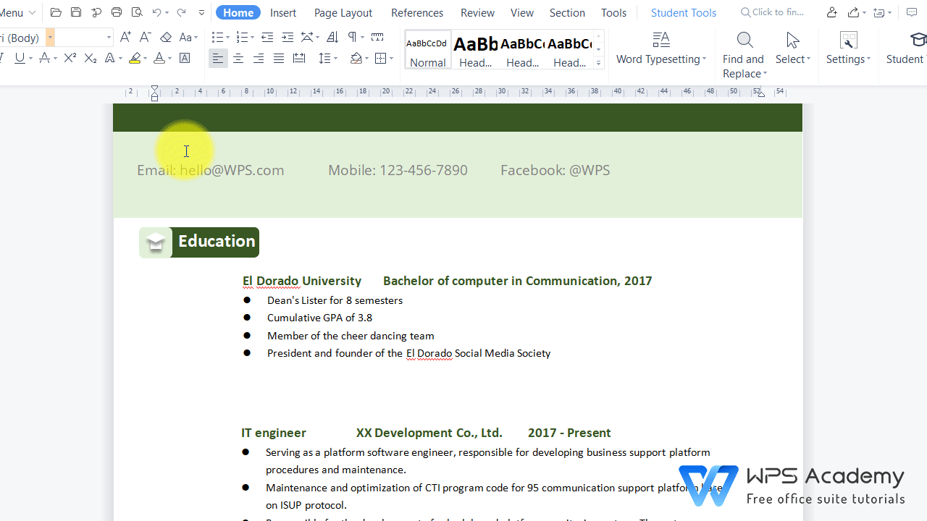Apply the first Heading style
The image size is (927, 521).
[x=476, y=49]
